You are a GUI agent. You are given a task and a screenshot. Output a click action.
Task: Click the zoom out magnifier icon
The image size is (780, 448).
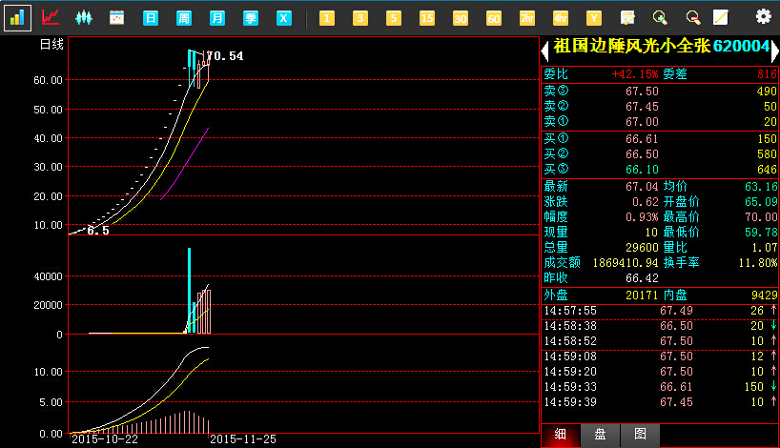[692, 17]
